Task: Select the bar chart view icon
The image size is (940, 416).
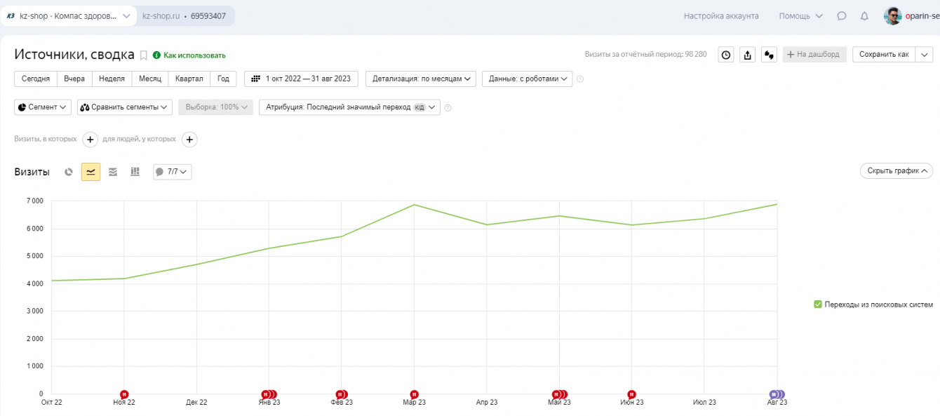Action: 135,172
